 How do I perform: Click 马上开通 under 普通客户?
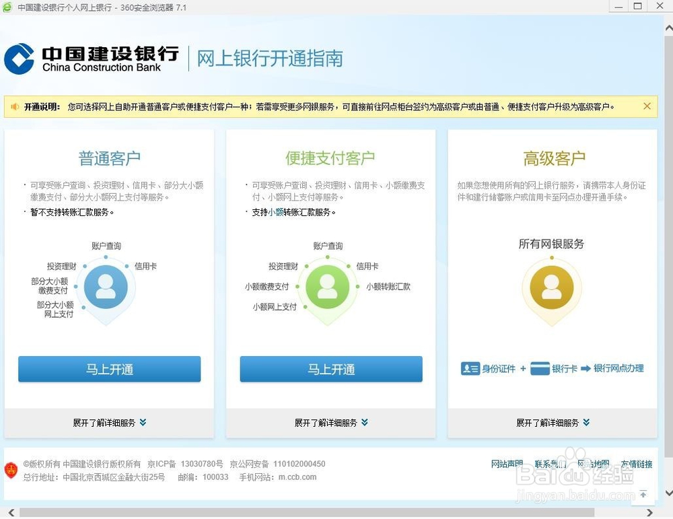[110, 369]
